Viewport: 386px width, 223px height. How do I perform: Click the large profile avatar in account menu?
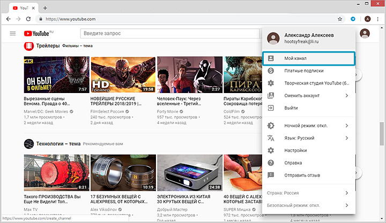[x=273, y=38]
